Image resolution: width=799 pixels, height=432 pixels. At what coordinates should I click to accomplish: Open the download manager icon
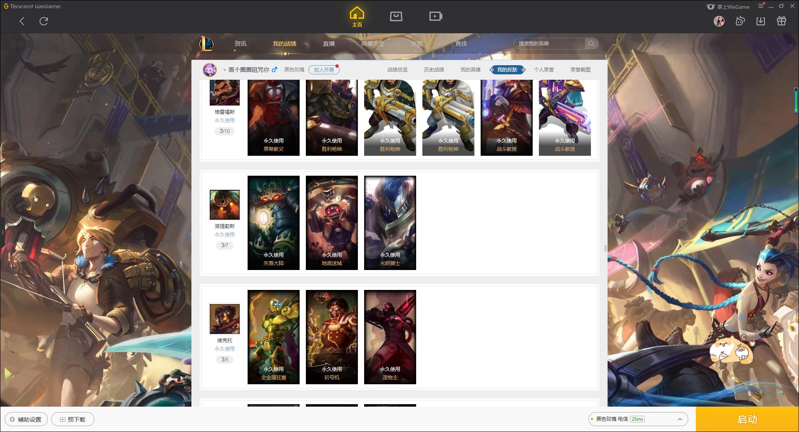click(761, 21)
